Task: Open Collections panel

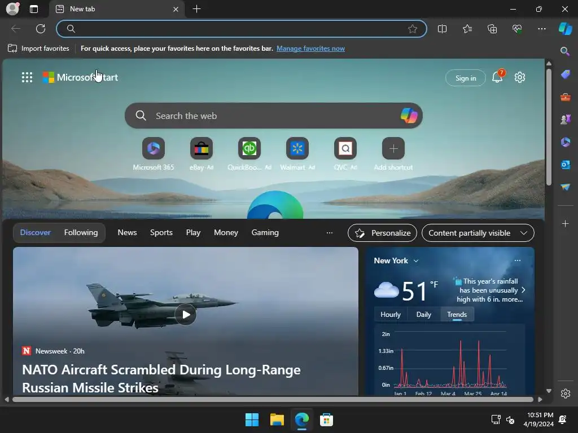Action: pos(492,29)
